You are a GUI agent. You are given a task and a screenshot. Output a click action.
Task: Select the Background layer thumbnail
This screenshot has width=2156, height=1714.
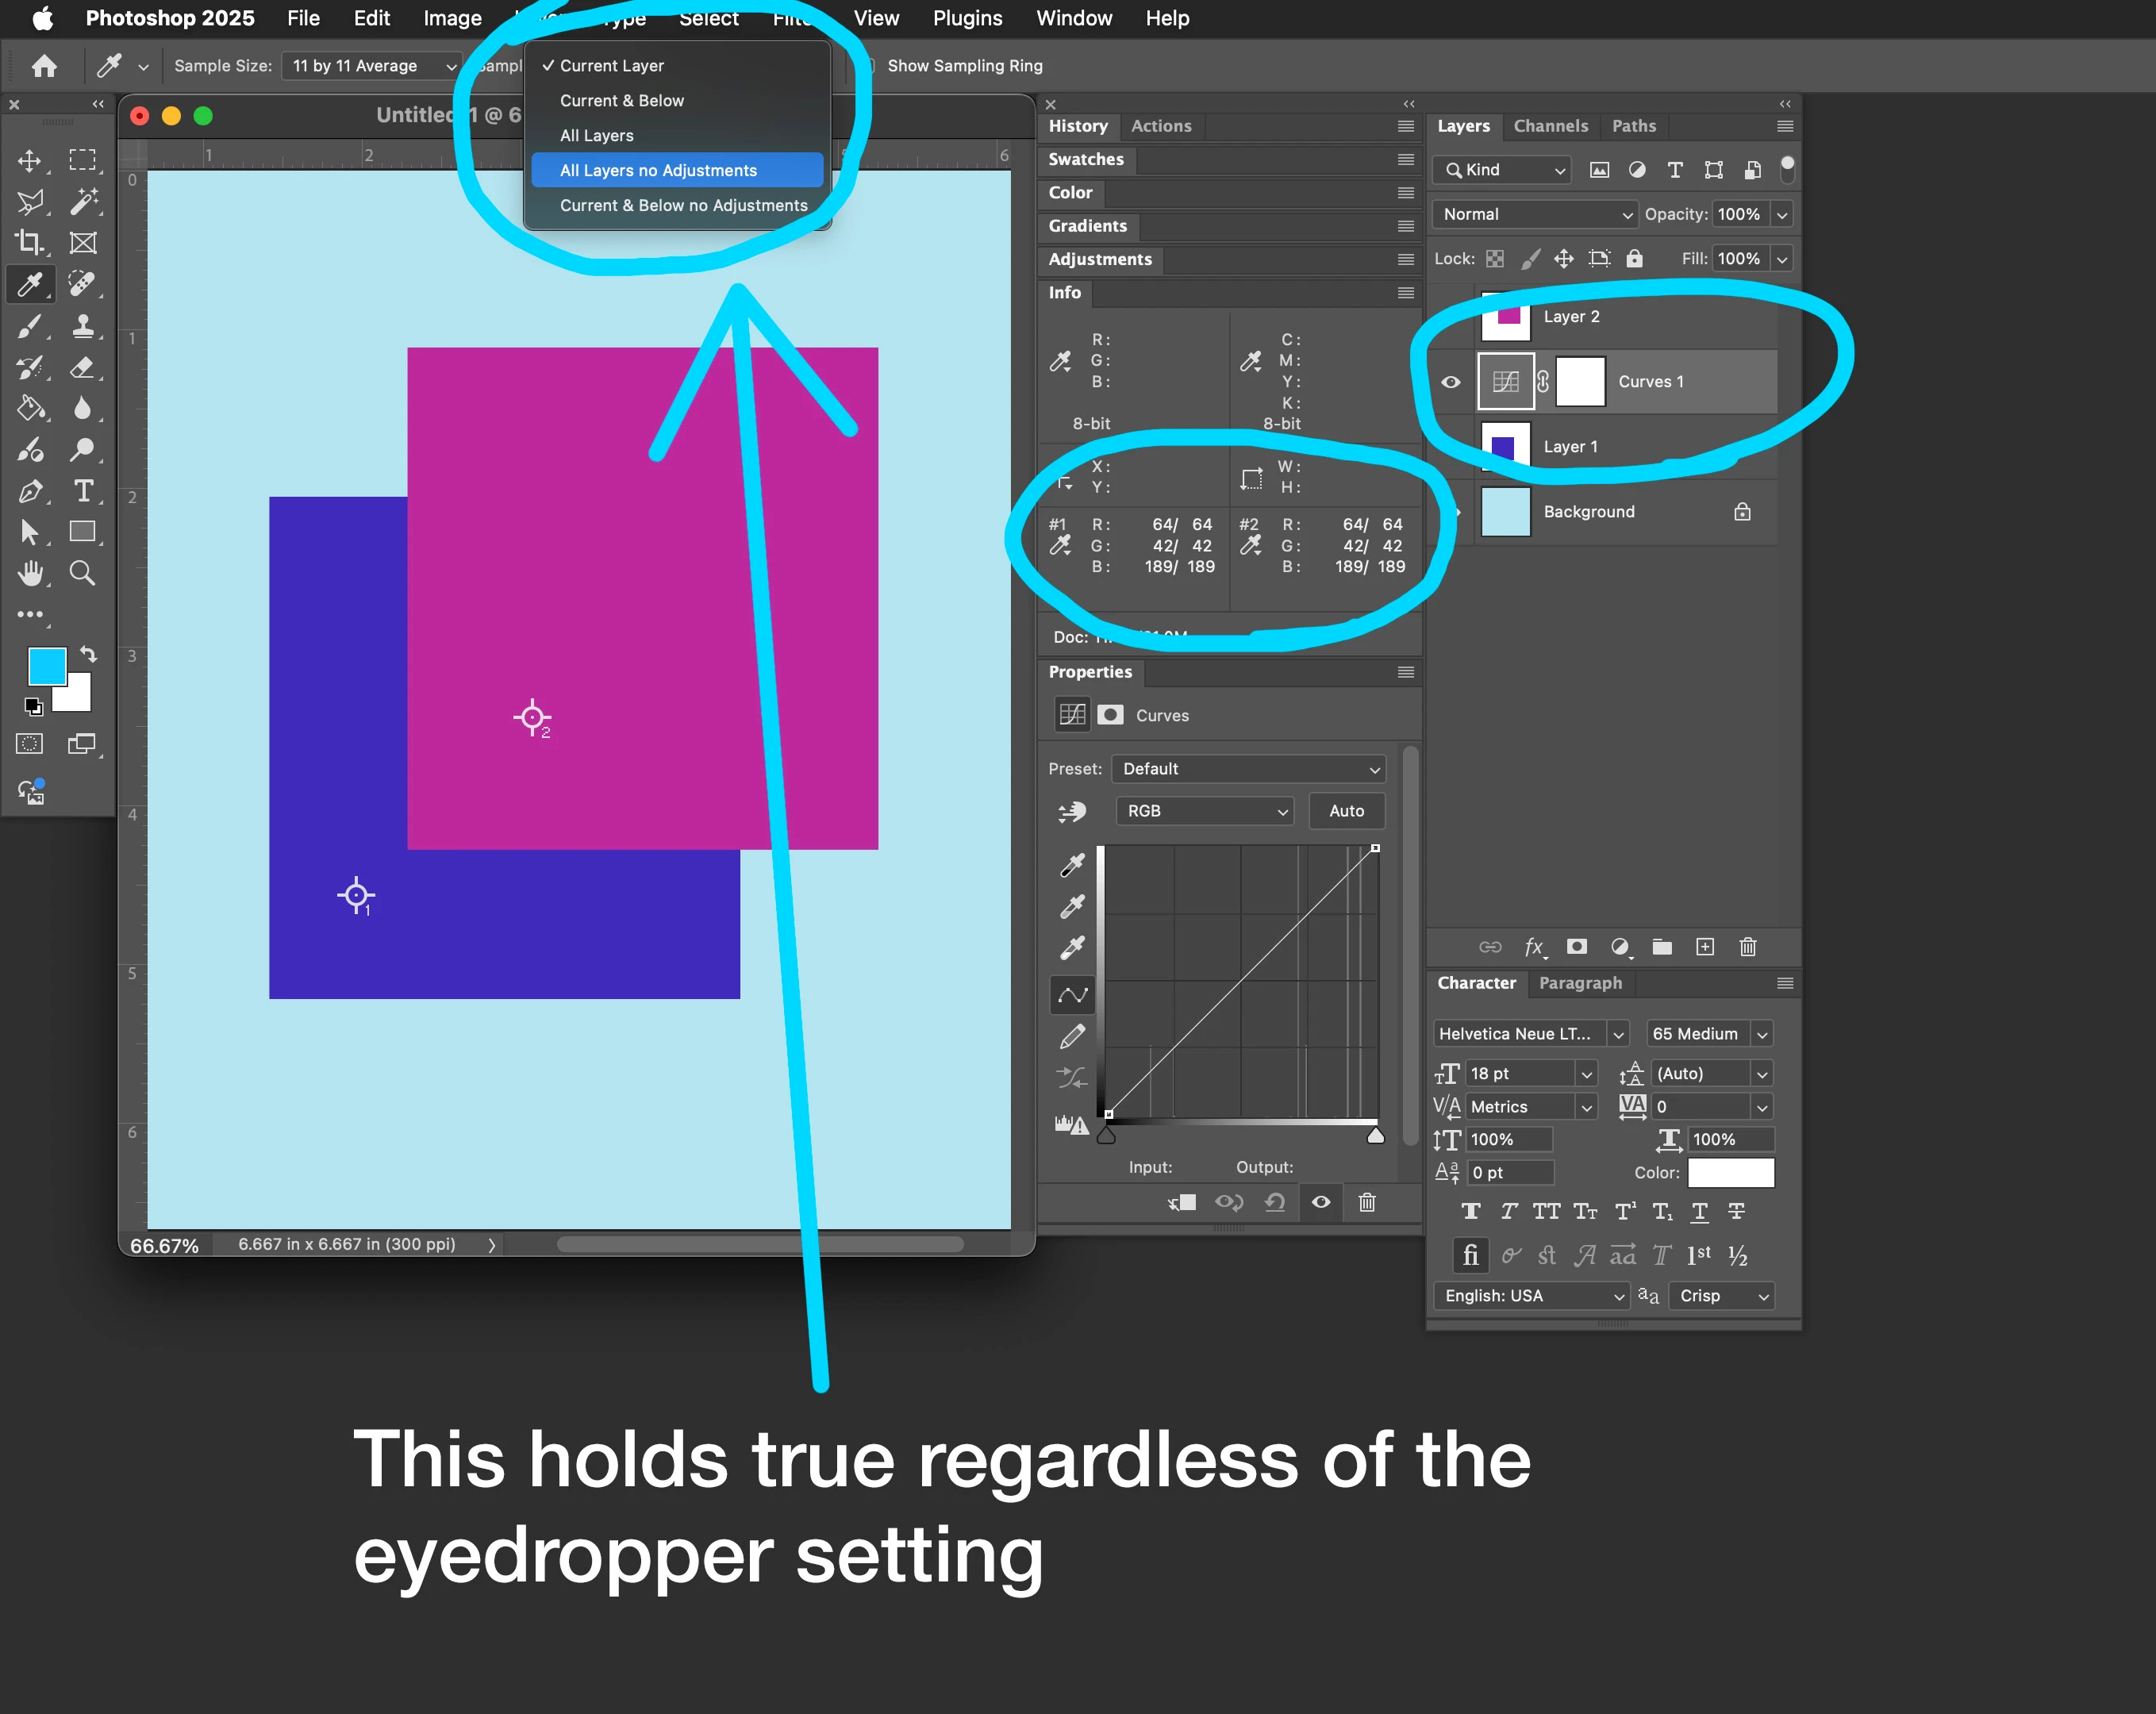coord(1505,512)
